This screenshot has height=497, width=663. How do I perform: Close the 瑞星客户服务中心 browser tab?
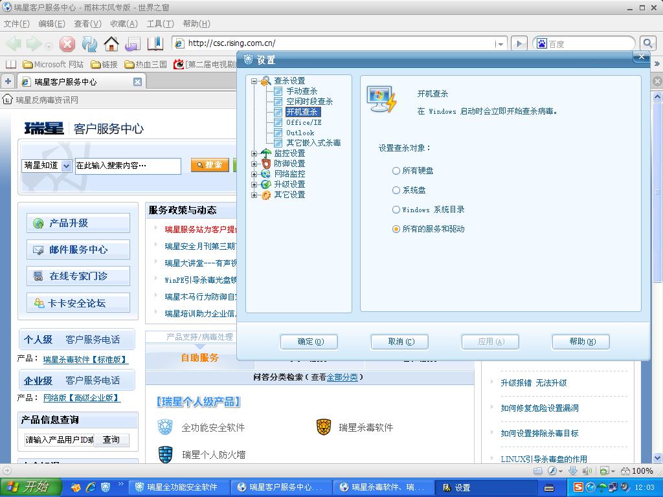(137, 82)
